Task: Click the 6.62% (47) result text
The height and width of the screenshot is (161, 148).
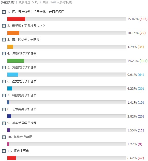Action: 136,158
